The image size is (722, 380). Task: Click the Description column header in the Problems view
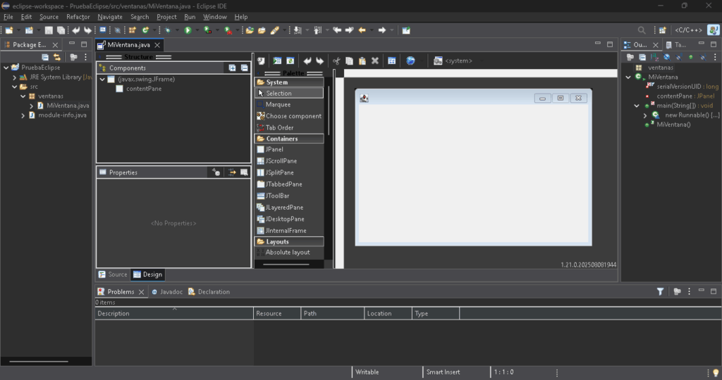coord(174,313)
